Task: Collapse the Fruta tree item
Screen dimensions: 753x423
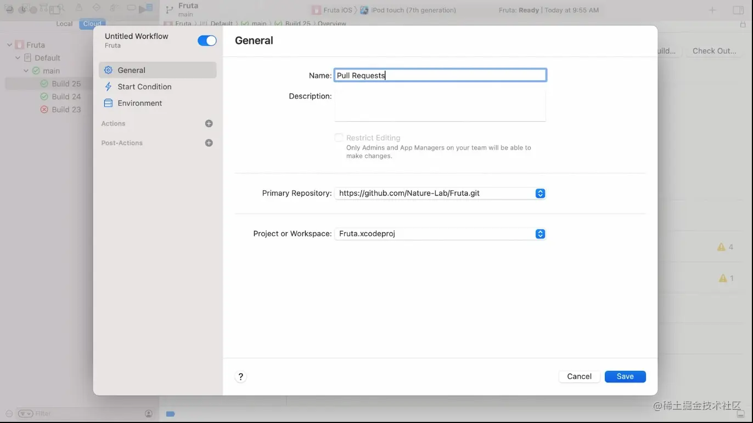Action: [9, 45]
